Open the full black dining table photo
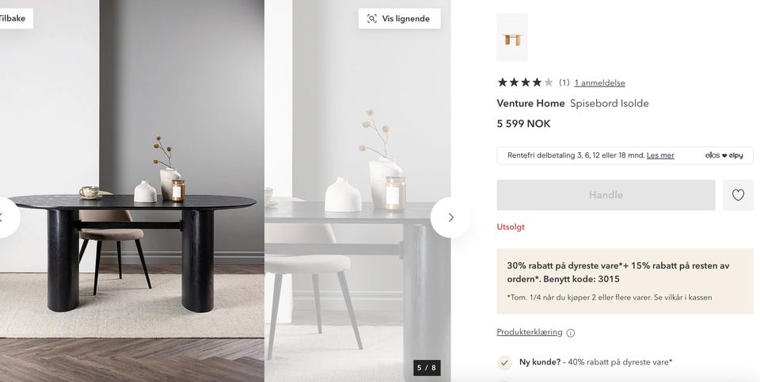 (x=132, y=191)
